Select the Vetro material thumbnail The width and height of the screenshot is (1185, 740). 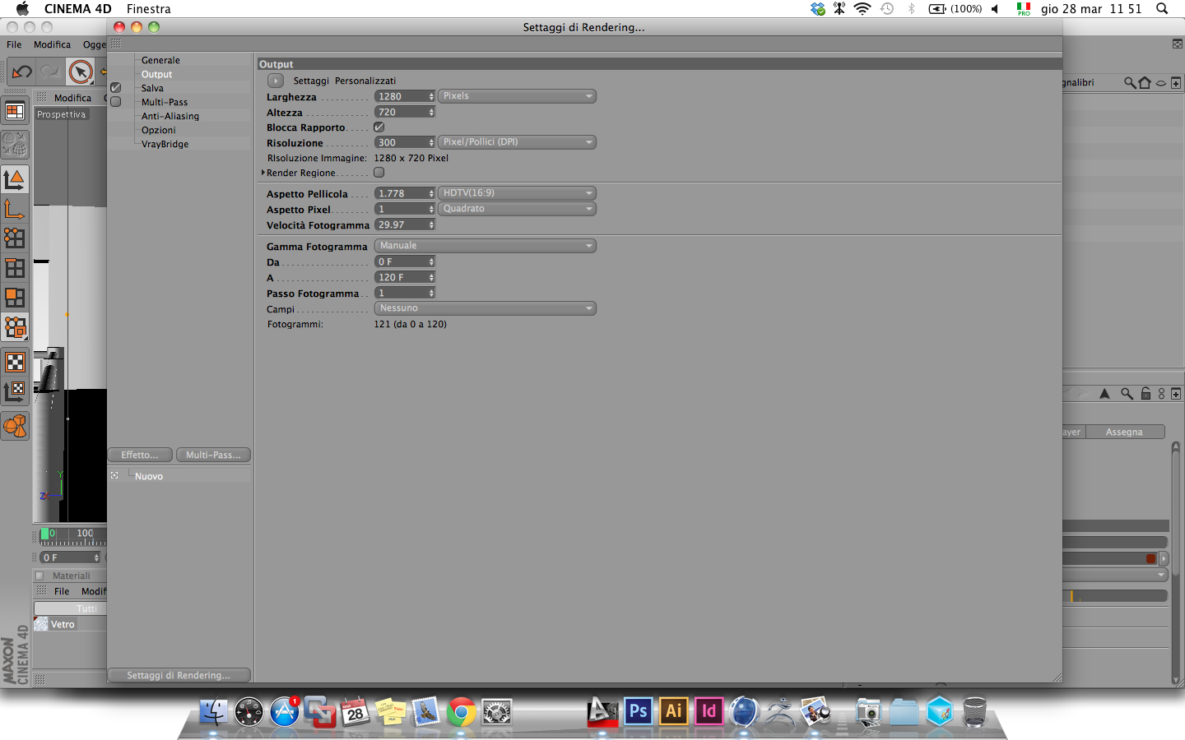[40, 624]
